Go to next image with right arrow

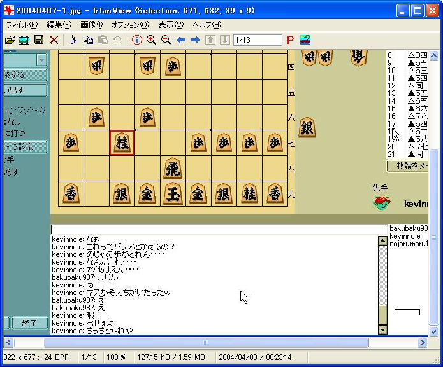pos(196,40)
